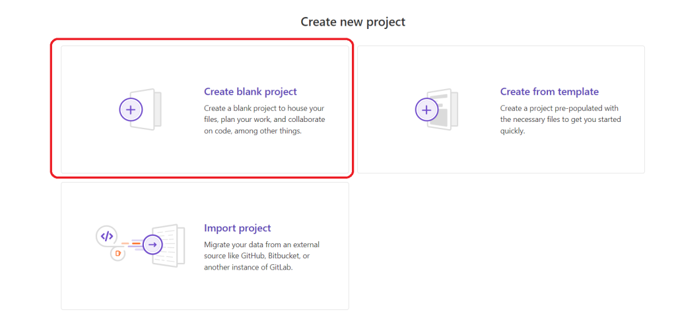Choose the highlighted Create blank project card
676x321 pixels.
pos(205,109)
